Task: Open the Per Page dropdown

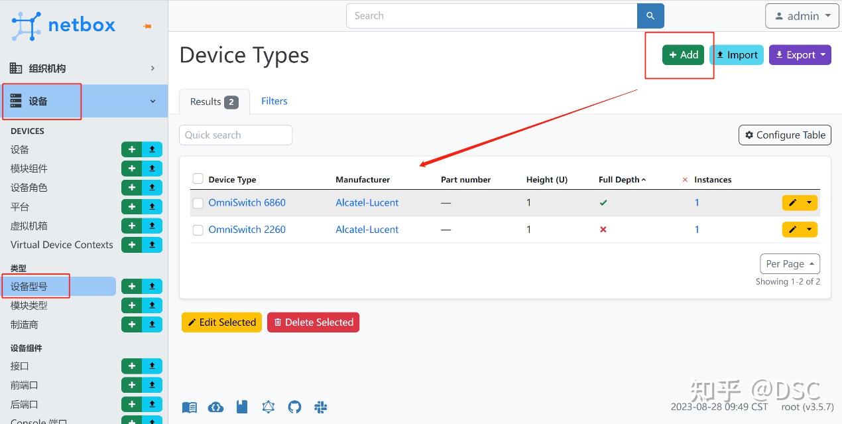Action: tap(790, 263)
